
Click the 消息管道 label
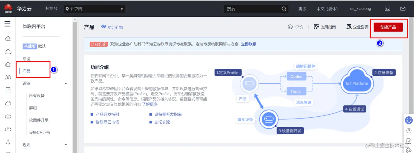pyautogui.click(x=304, y=102)
